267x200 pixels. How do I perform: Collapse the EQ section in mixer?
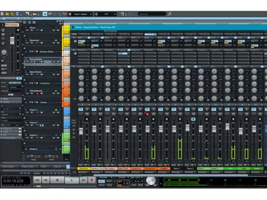coord(74,67)
